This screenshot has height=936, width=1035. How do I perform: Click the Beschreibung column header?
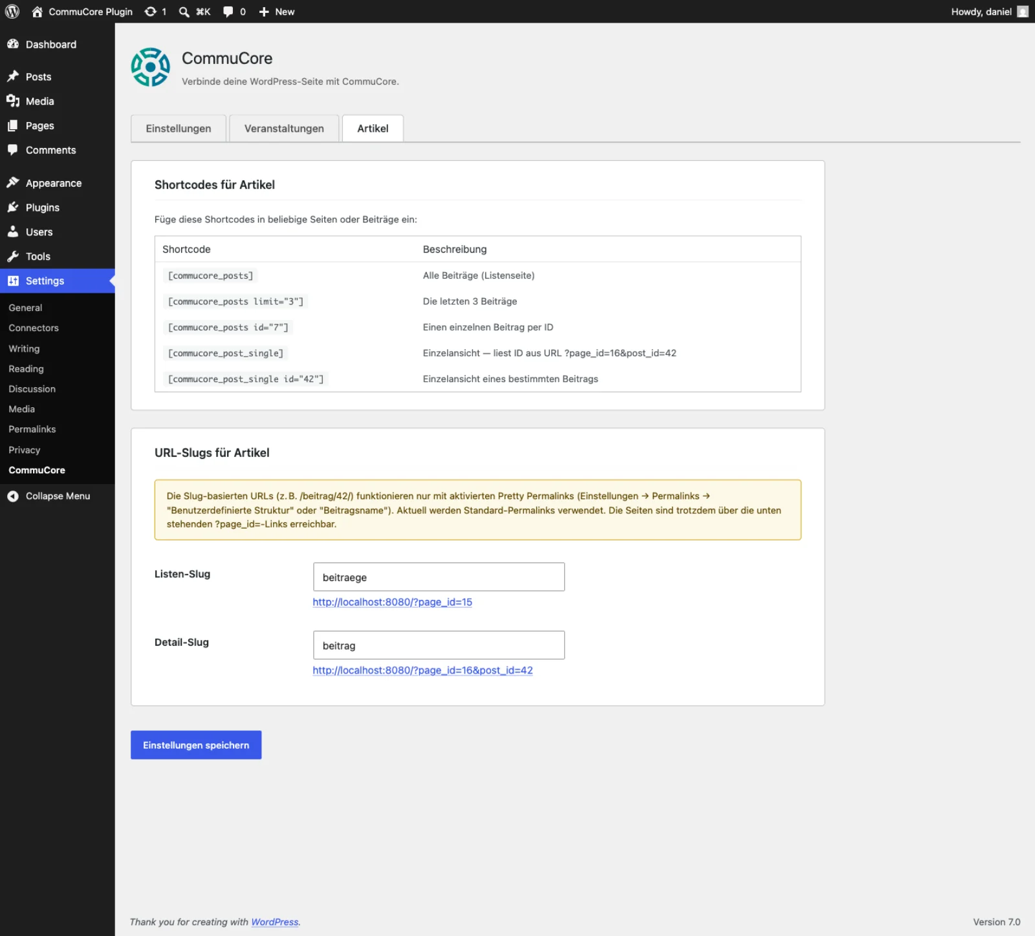(x=455, y=249)
